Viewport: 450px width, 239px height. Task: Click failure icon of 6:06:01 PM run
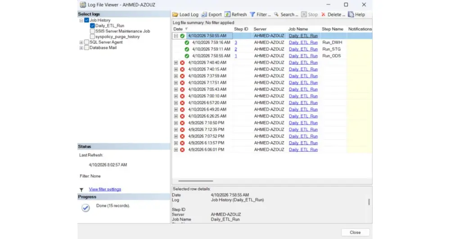[x=182, y=150]
